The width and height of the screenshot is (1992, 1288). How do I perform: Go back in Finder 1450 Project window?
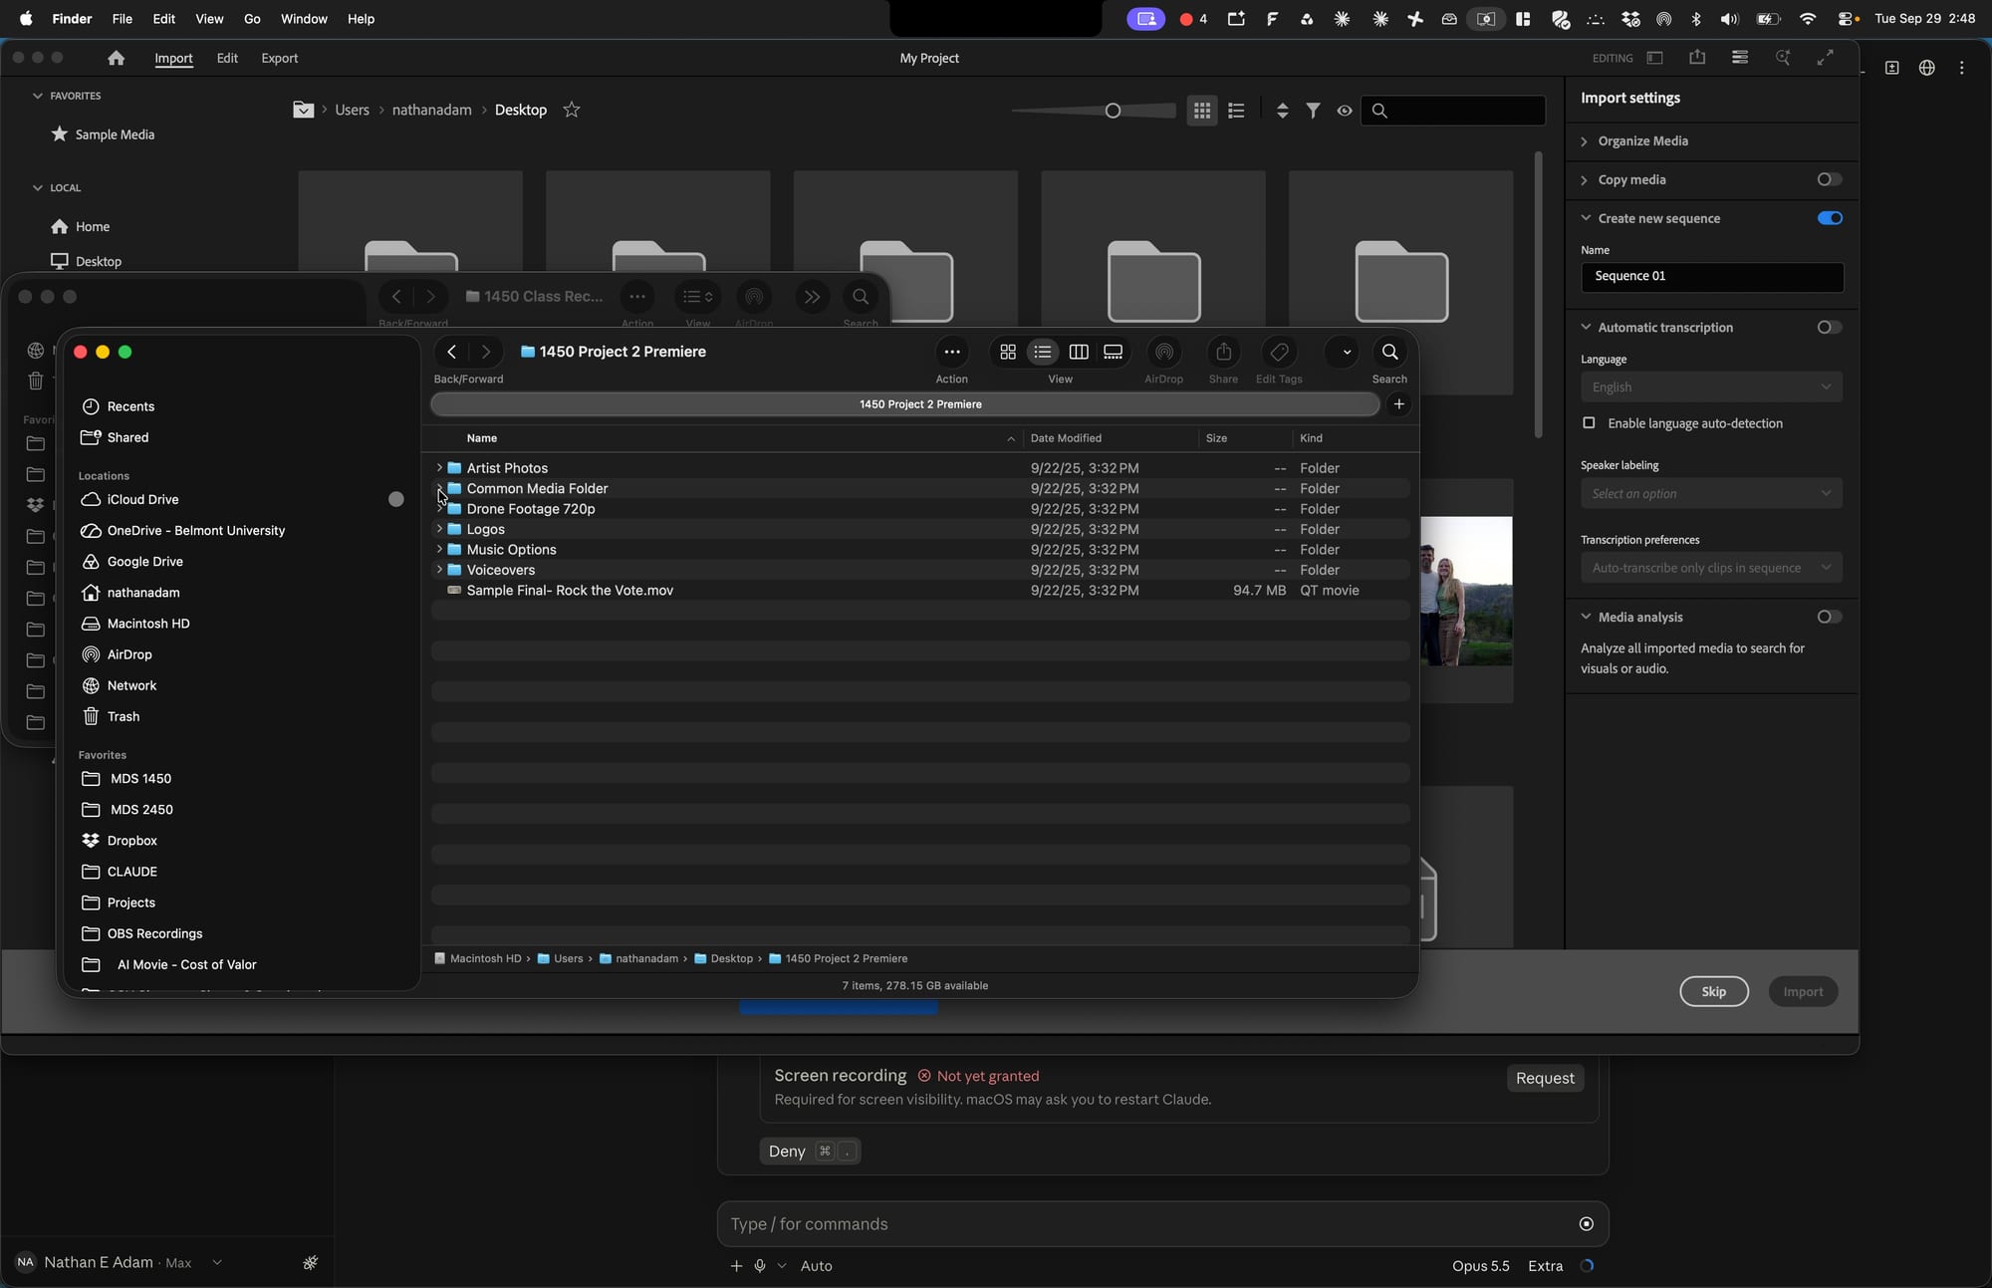pyautogui.click(x=452, y=352)
